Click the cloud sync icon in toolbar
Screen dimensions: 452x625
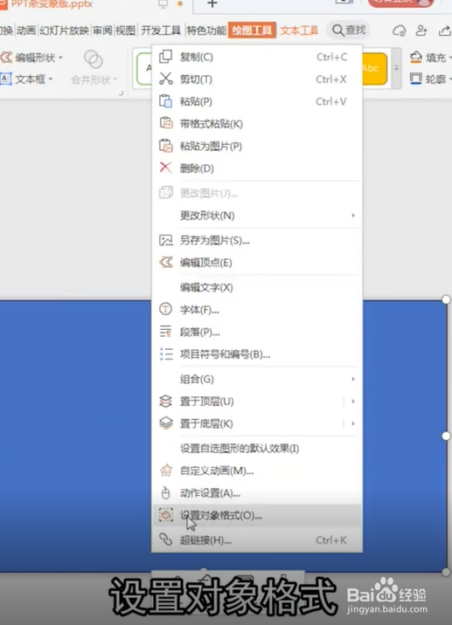point(400,31)
